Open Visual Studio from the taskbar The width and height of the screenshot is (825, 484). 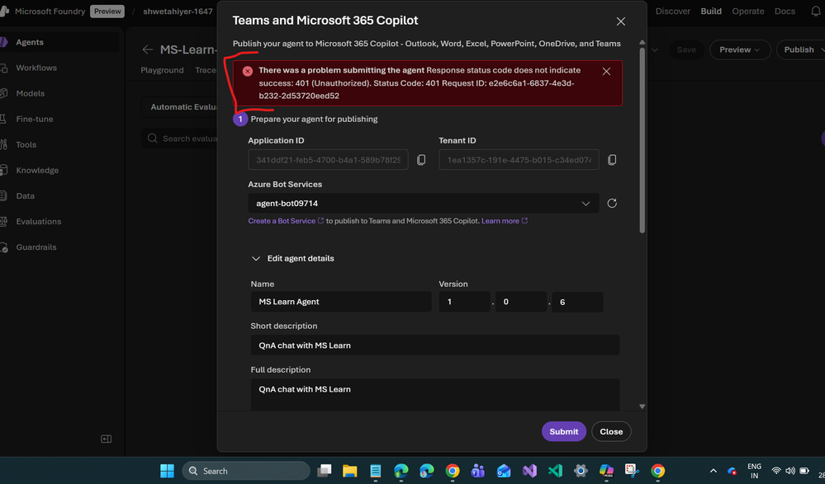pyautogui.click(x=529, y=471)
